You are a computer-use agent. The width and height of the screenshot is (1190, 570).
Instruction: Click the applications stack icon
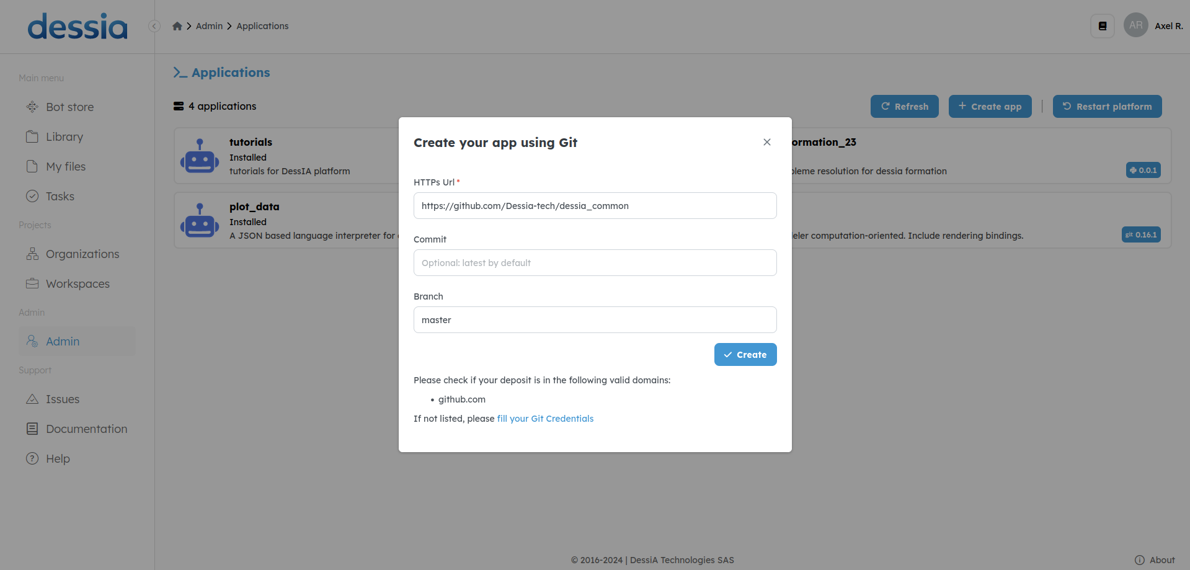pos(179,106)
